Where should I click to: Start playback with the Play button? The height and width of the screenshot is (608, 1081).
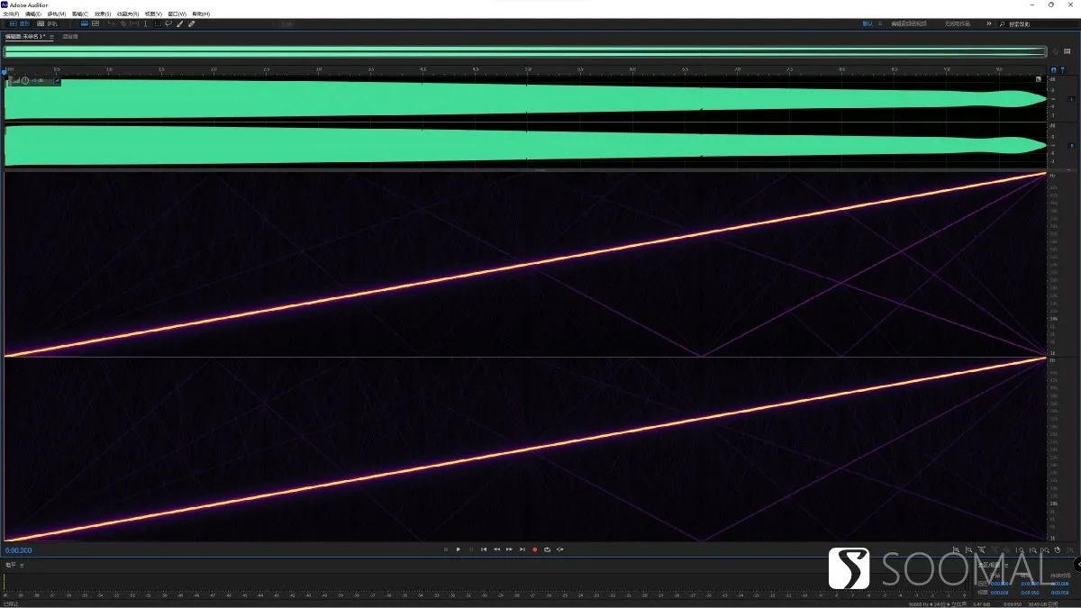pyautogui.click(x=459, y=549)
